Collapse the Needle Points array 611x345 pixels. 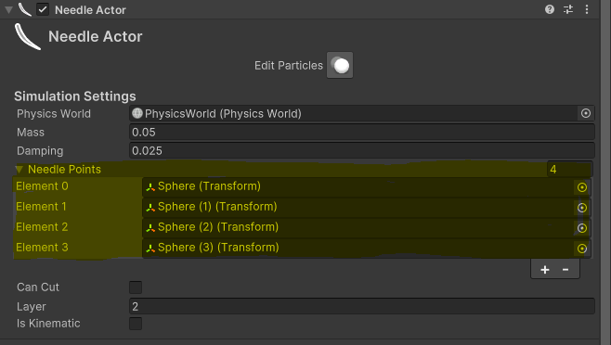click(x=19, y=170)
